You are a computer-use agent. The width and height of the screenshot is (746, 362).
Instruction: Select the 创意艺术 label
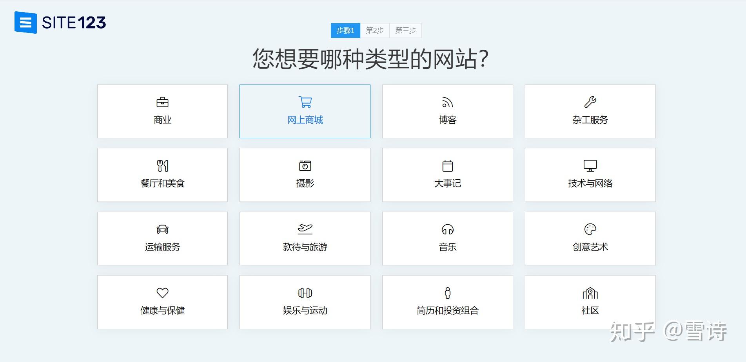click(590, 247)
